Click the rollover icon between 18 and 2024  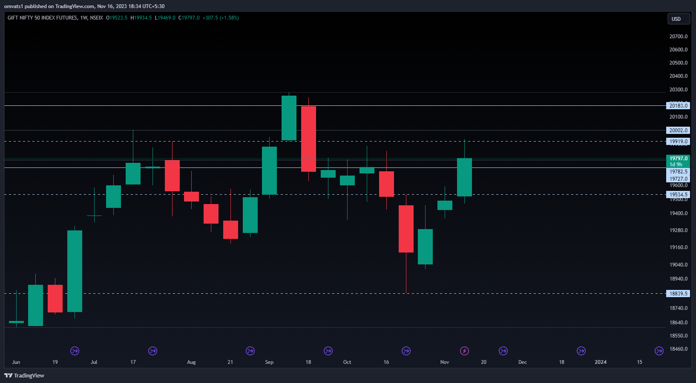pos(581,351)
